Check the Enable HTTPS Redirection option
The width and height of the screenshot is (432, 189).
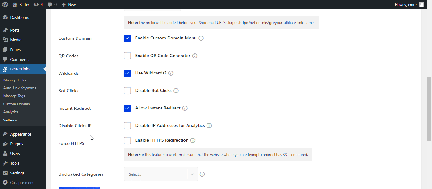(x=127, y=140)
